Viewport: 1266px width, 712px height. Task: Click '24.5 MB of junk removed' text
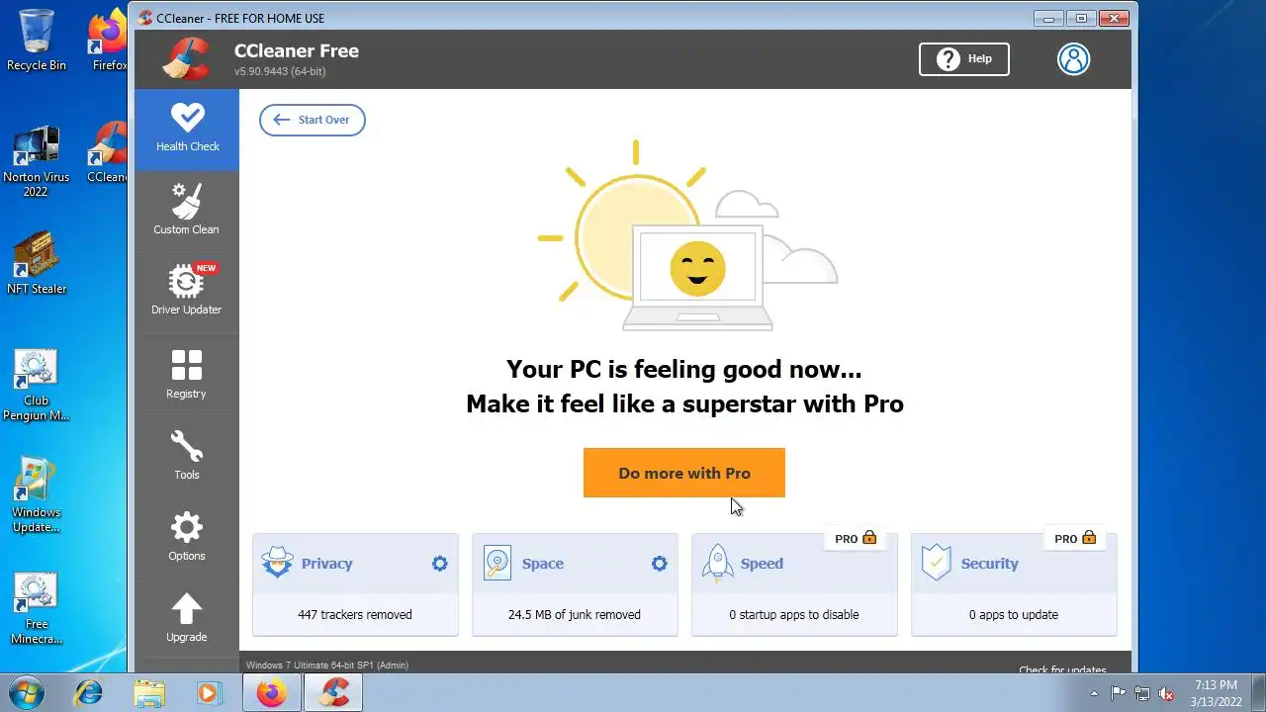tap(575, 615)
